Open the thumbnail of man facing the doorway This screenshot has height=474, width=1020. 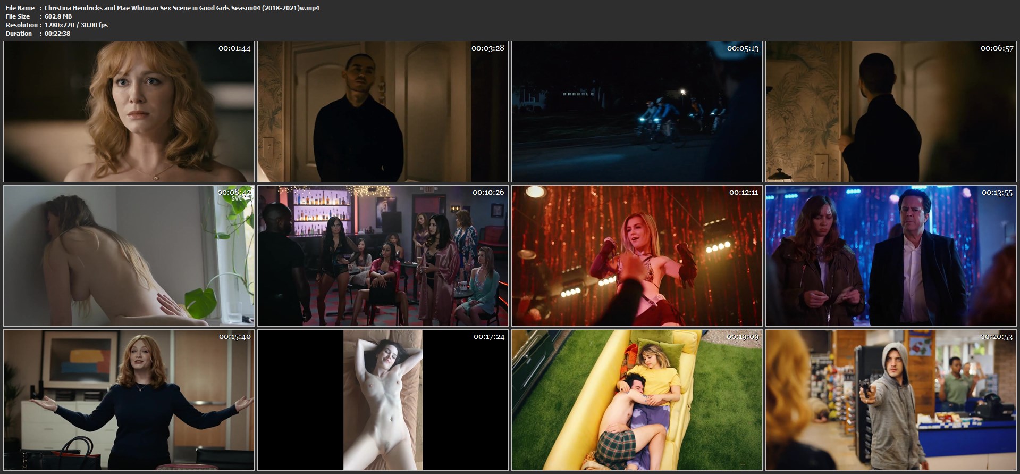891,112
